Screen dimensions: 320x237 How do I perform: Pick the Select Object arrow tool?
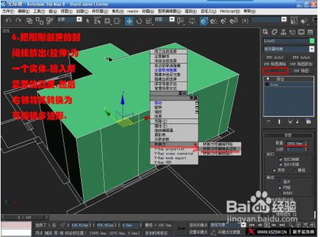coord(88,21)
